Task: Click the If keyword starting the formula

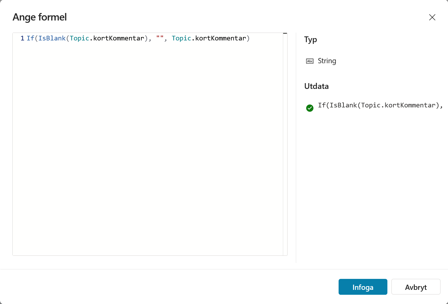Action: 30,38
